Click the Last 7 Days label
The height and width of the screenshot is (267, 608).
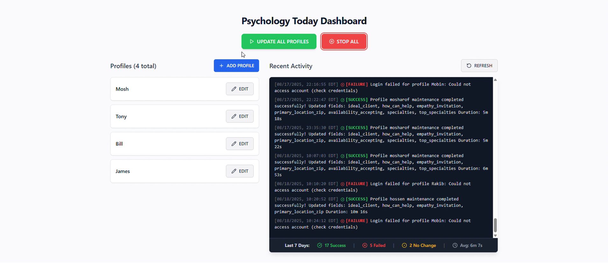(297, 245)
